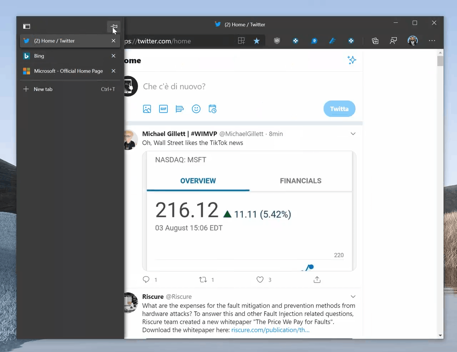Close the Bing tab
Image resolution: width=457 pixels, height=352 pixels.
pos(114,56)
